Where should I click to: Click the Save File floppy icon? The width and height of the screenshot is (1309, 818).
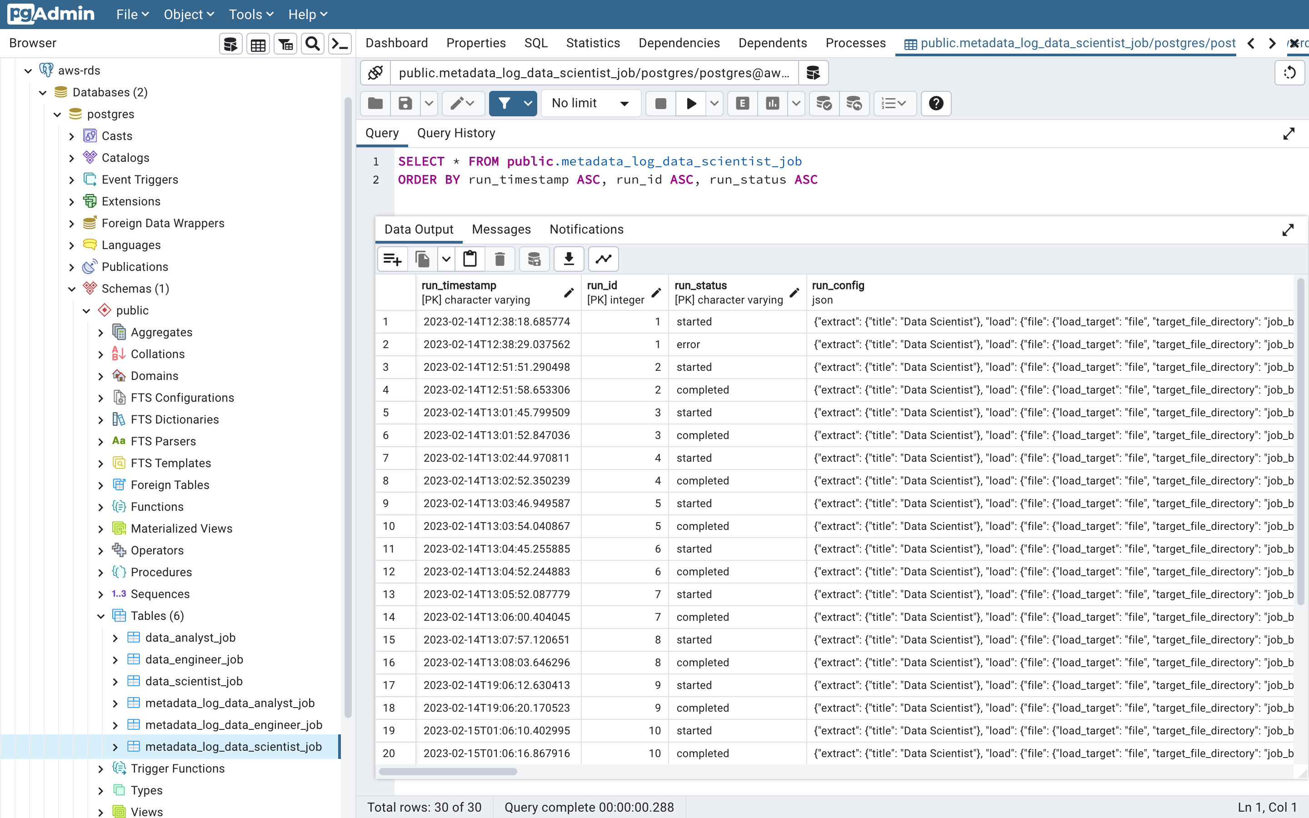click(x=405, y=103)
